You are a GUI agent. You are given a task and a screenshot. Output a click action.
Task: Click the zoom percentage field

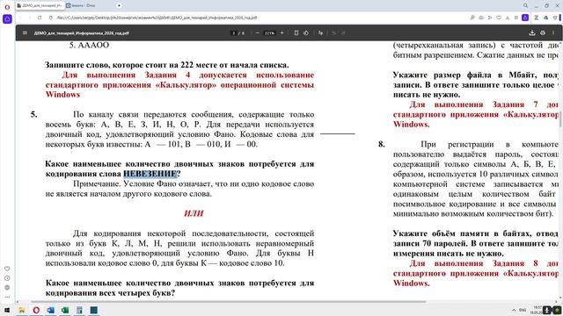[x=269, y=33]
